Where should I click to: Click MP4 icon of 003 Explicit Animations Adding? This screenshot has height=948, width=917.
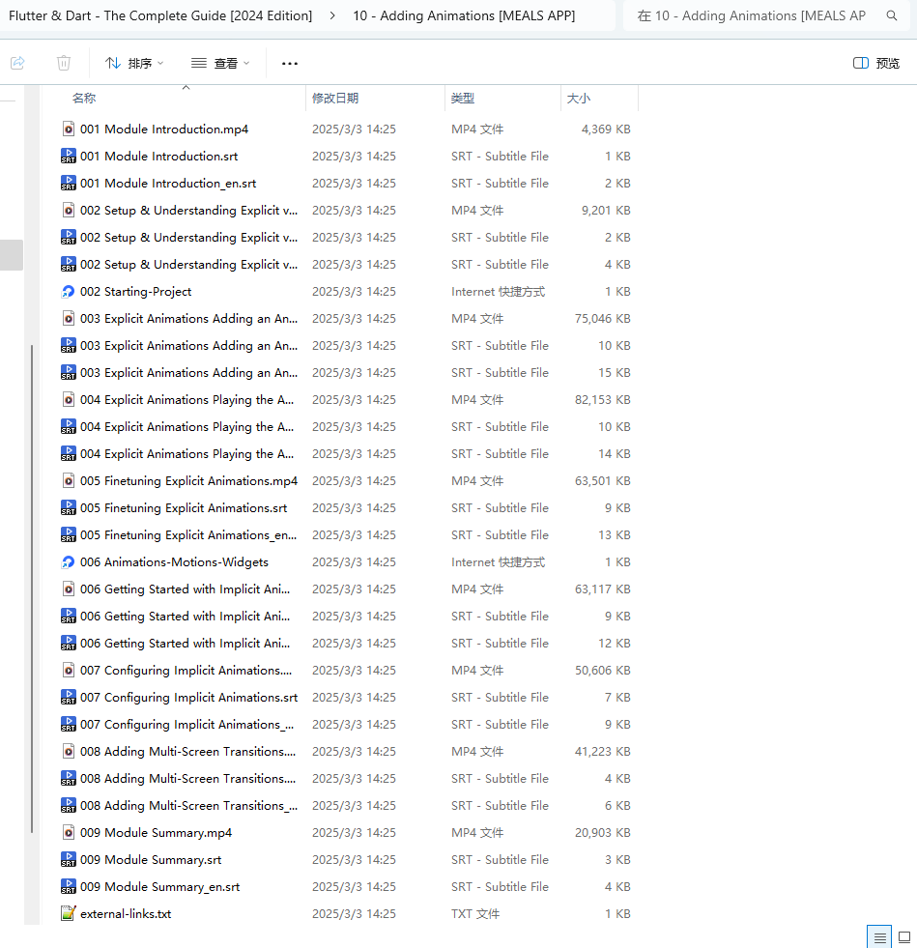tap(69, 318)
